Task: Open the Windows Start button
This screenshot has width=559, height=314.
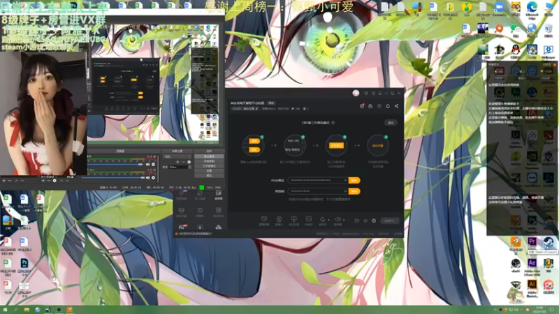Action: [x=5, y=310]
